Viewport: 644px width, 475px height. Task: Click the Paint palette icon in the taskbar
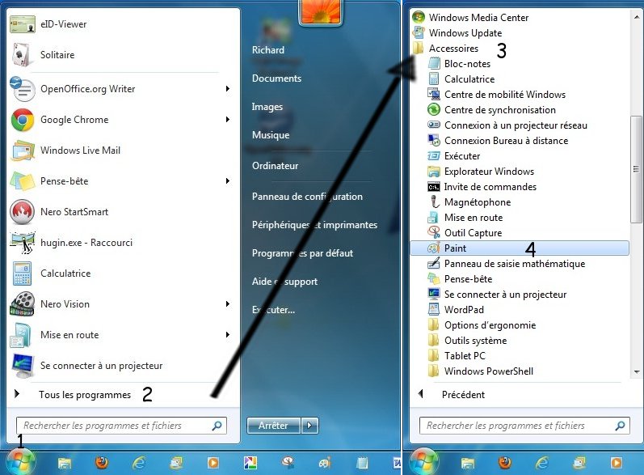coord(325,463)
